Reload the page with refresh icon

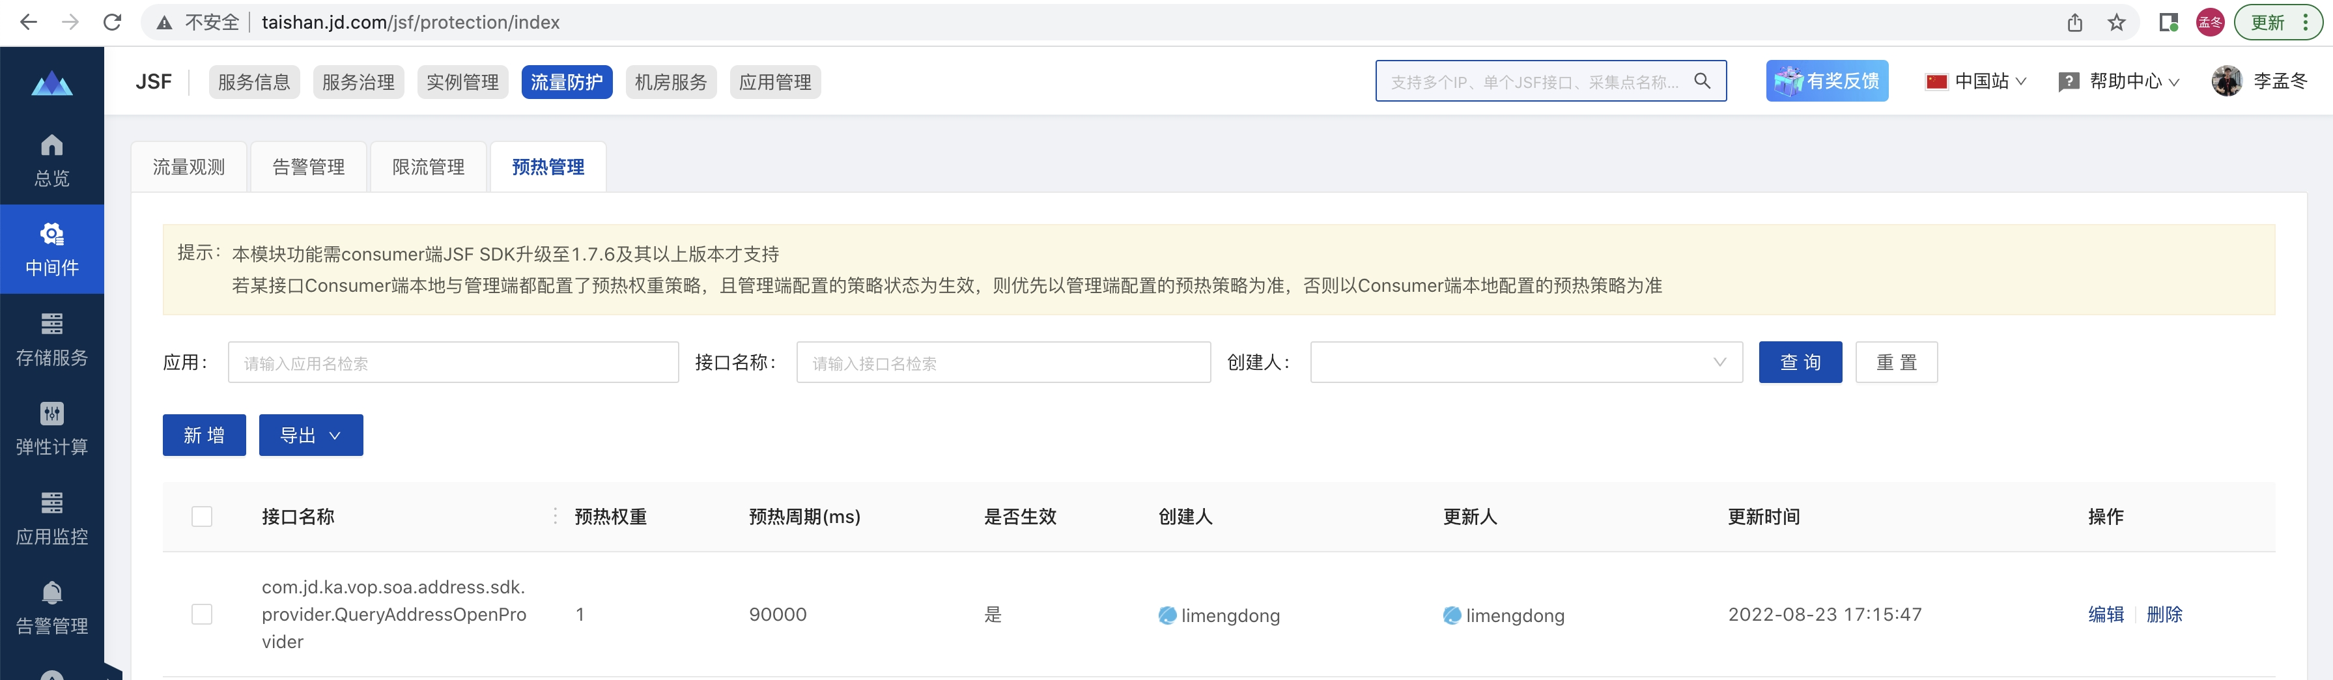tap(112, 23)
